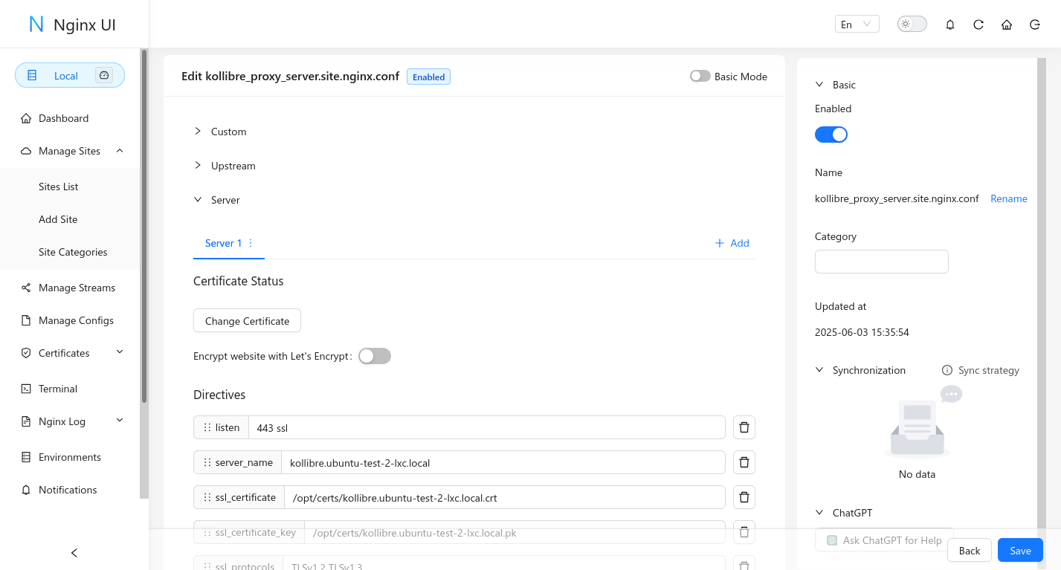1061x570 pixels.
Task: Click the home icon in the top bar
Action: coord(1006,24)
